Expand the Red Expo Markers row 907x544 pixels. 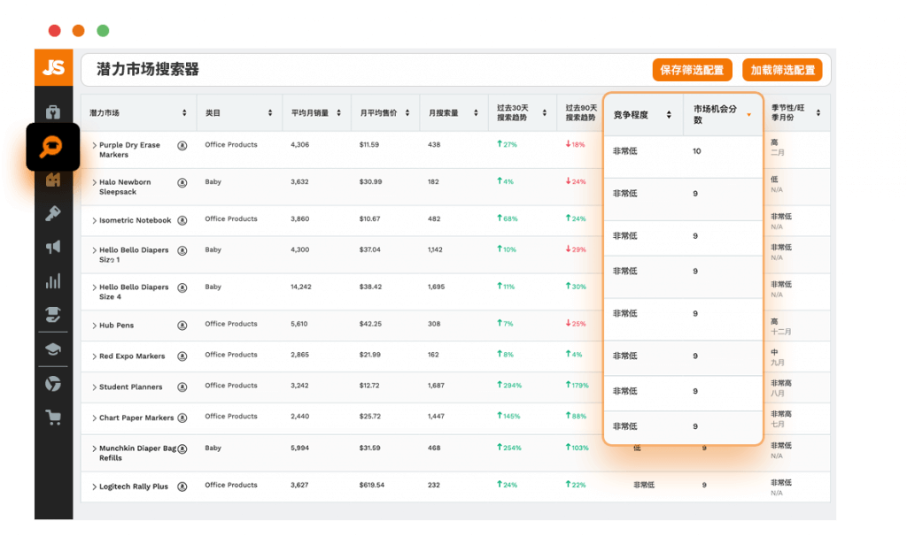pyautogui.click(x=94, y=356)
